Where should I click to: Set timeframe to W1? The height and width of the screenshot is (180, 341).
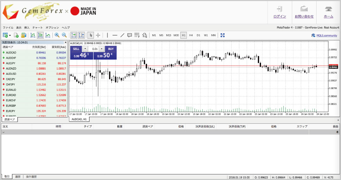tap(206, 35)
